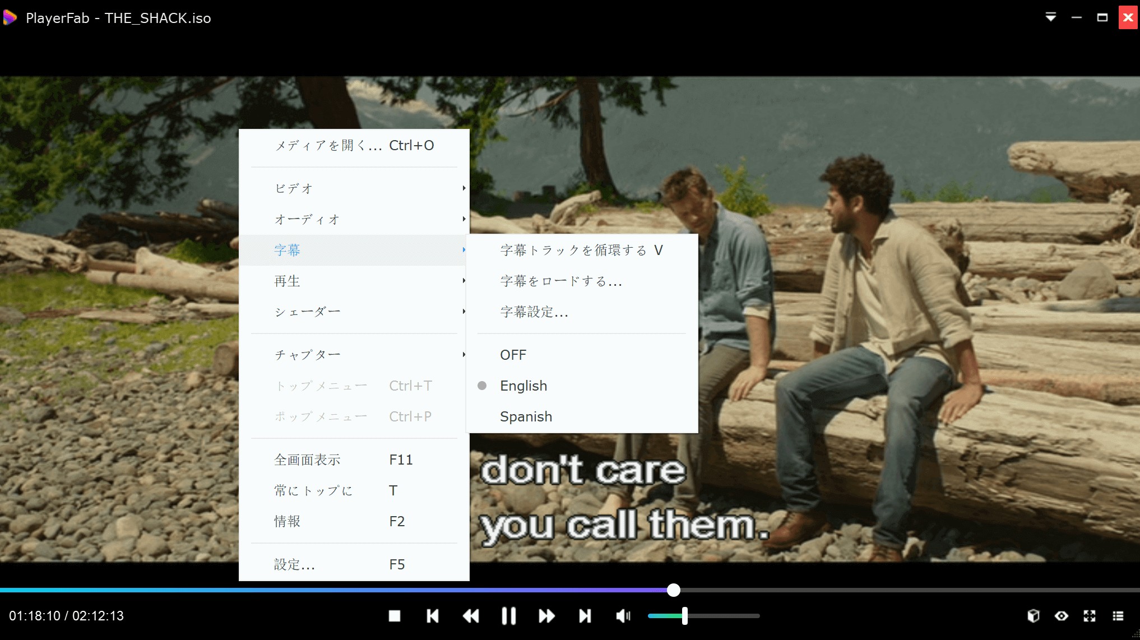Rewind the video

coord(471,616)
